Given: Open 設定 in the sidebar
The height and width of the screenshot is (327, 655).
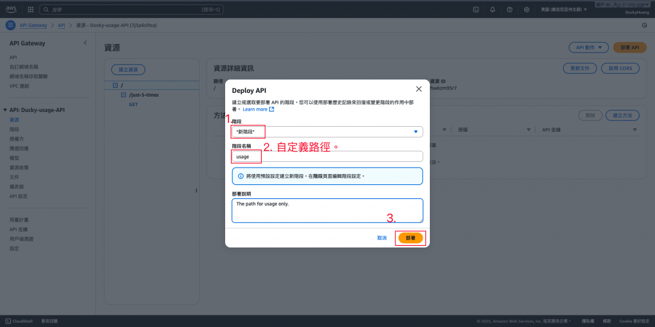Looking at the screenshot, I should pos(14,248).
